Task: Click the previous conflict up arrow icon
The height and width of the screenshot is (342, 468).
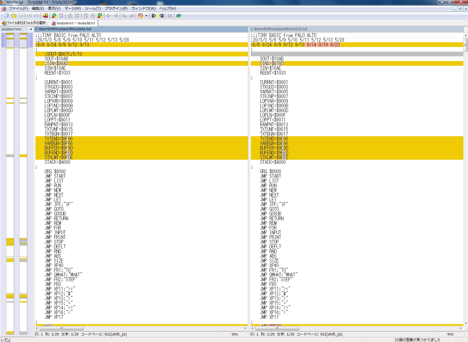Action: (77, 16)
